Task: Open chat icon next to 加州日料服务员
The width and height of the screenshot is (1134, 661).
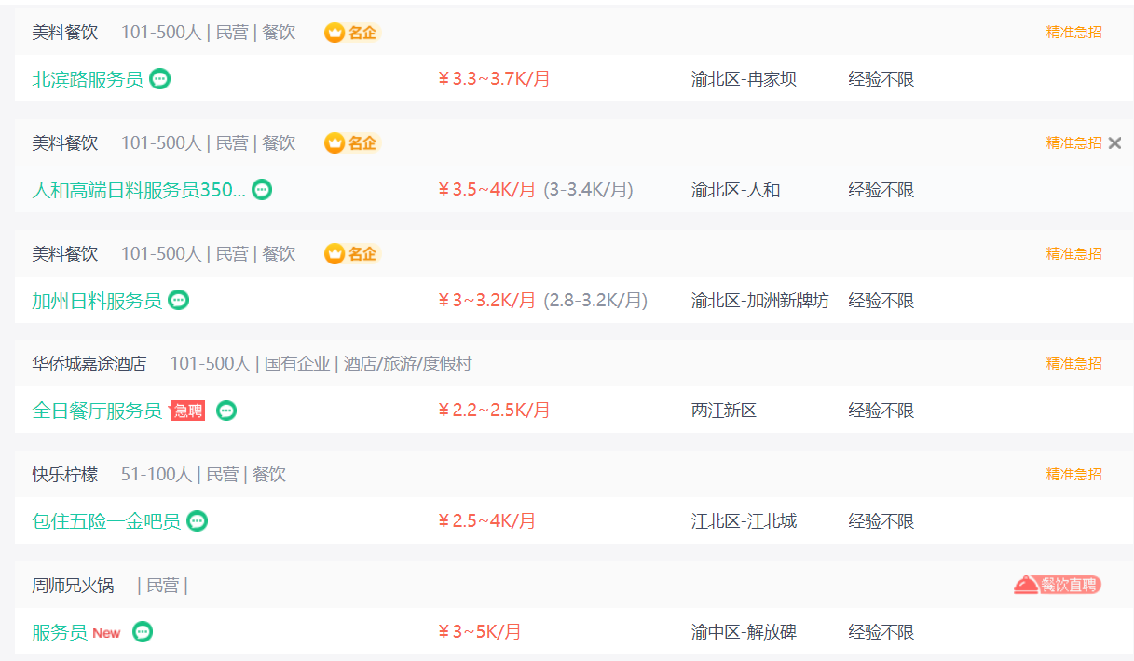Action: (x=179, y=301)
